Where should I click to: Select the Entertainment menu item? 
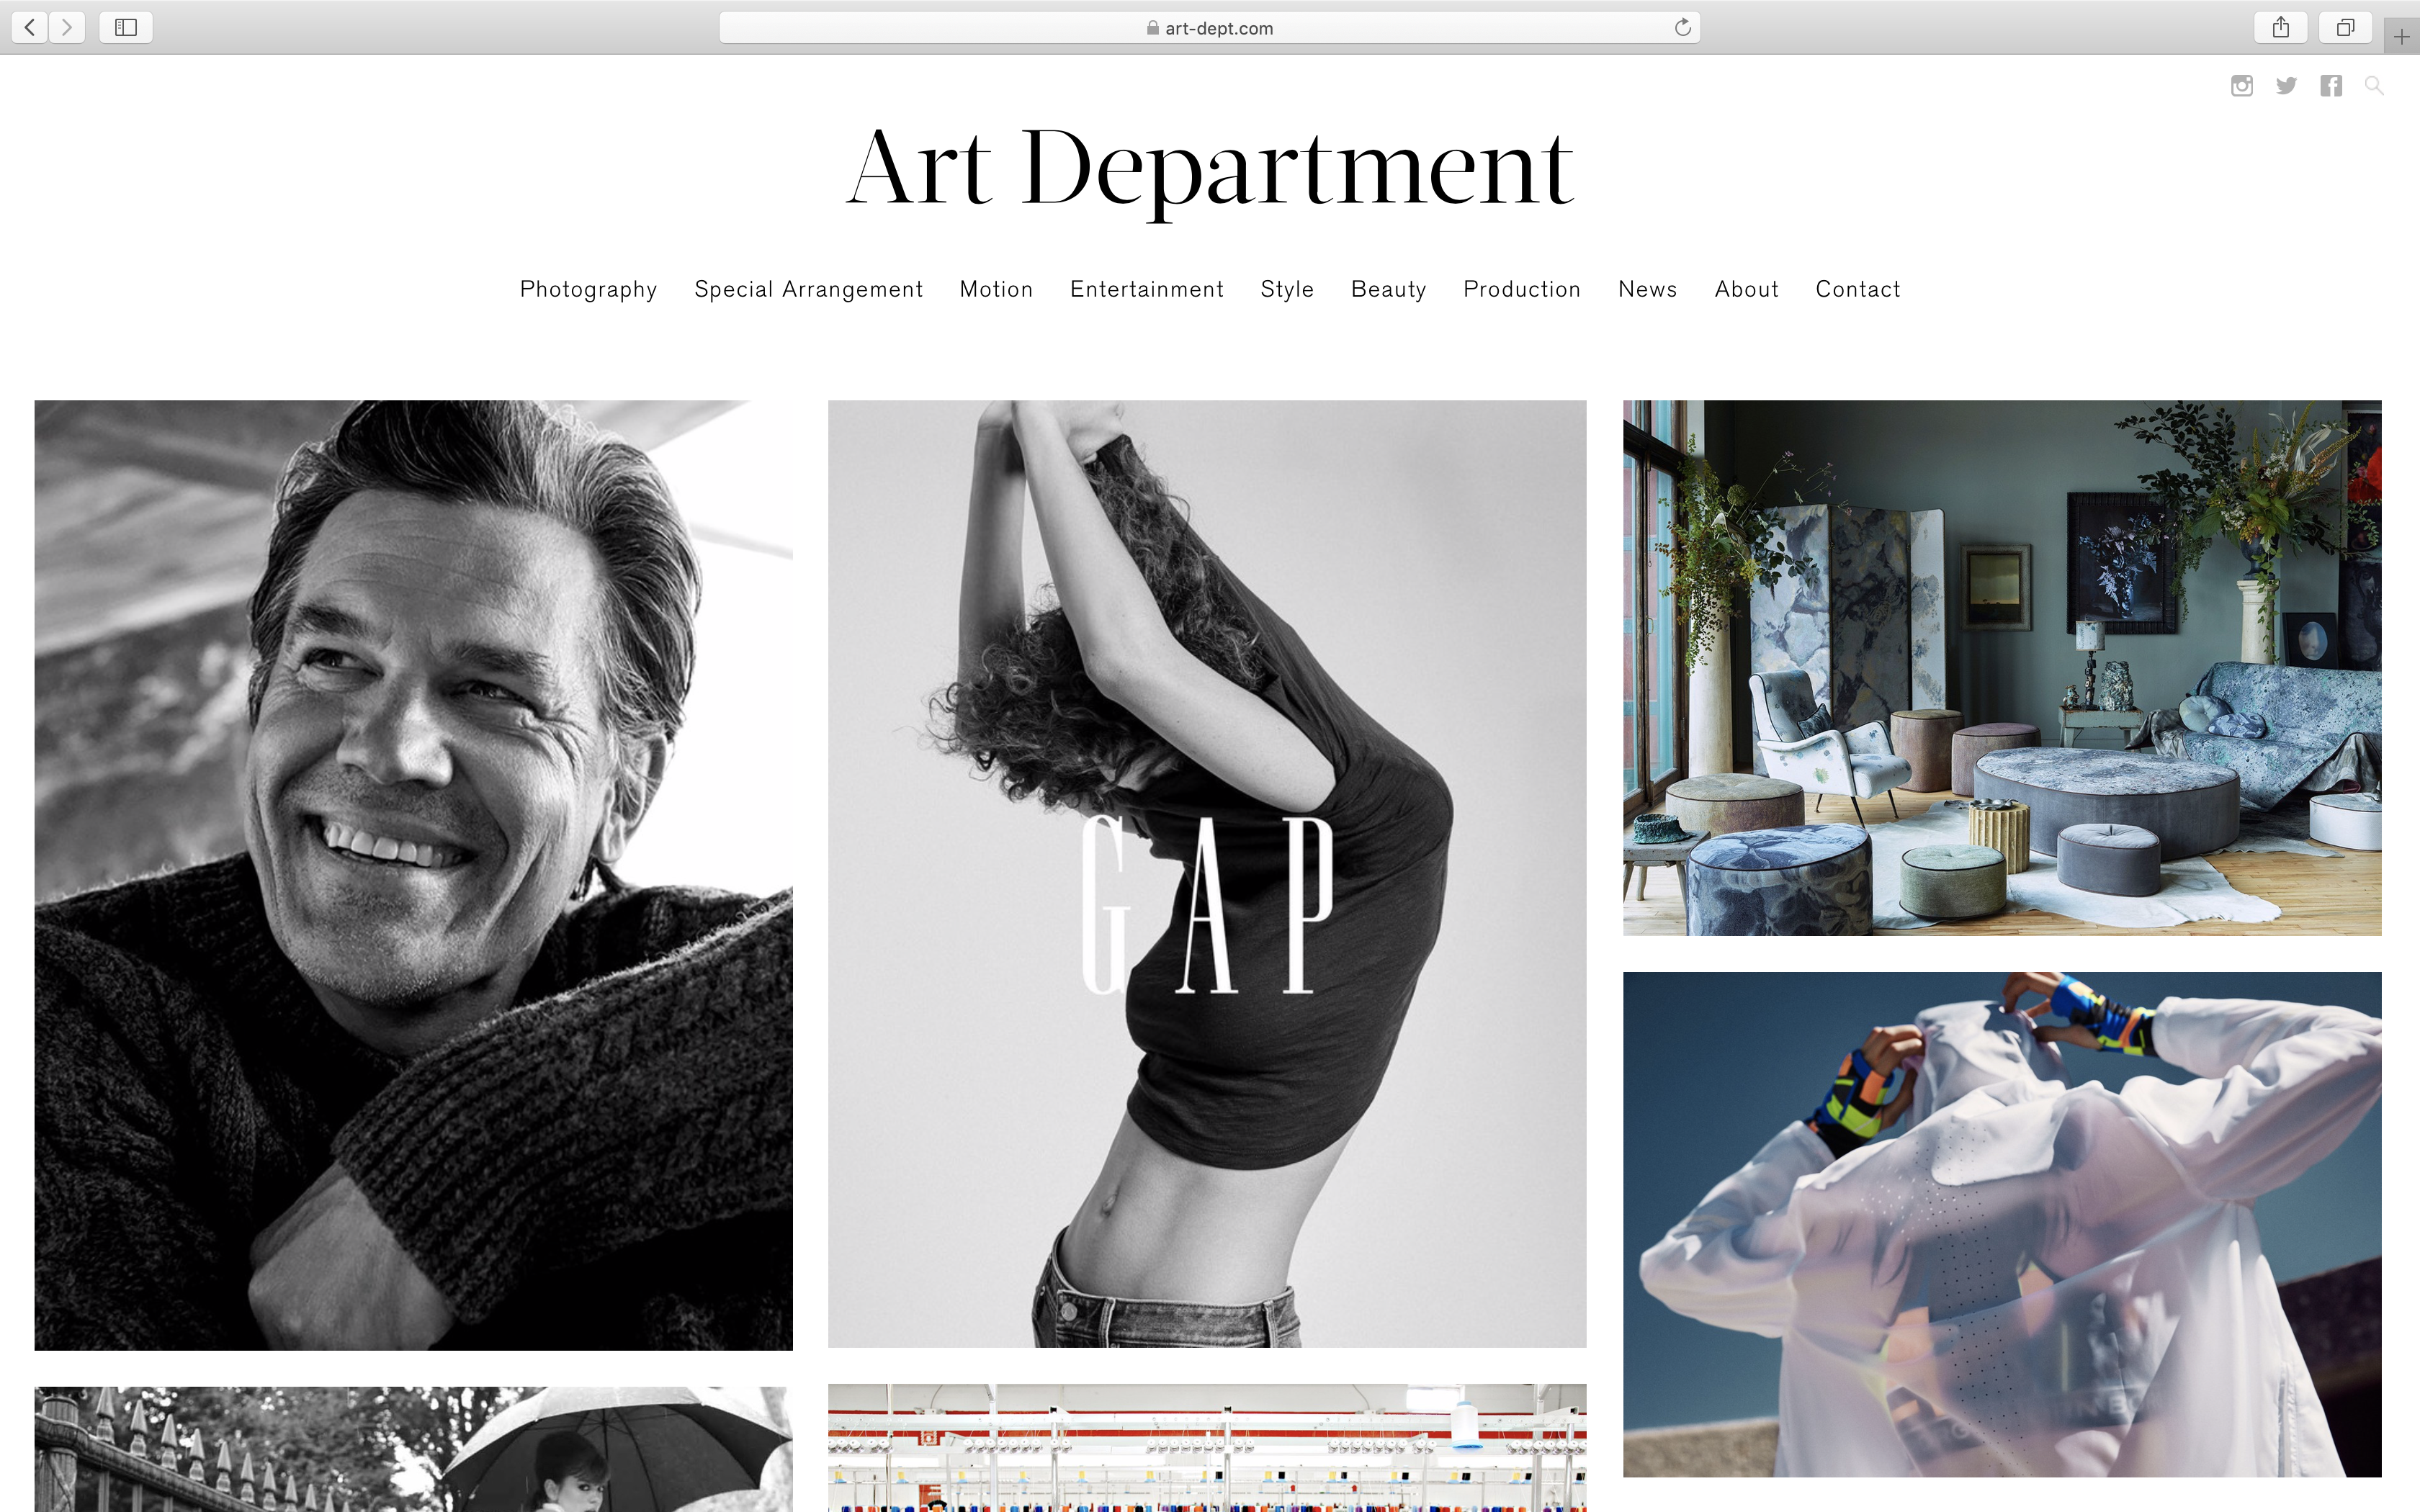click(1147, 289)
